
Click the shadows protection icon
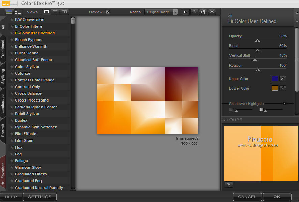click(232, 109)
